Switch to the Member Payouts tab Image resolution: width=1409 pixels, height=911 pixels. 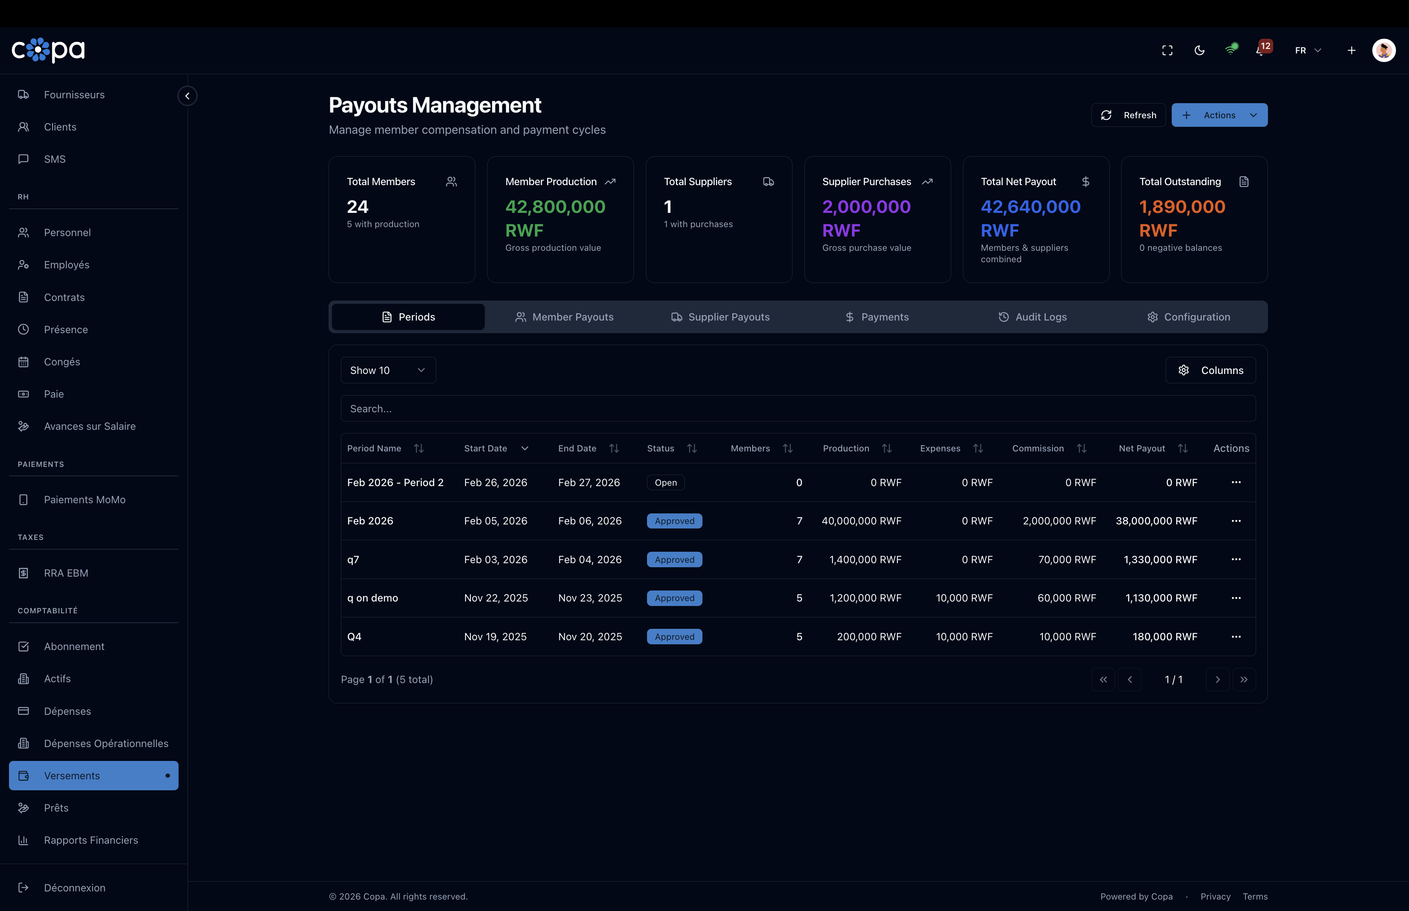[x=564, y=317]
